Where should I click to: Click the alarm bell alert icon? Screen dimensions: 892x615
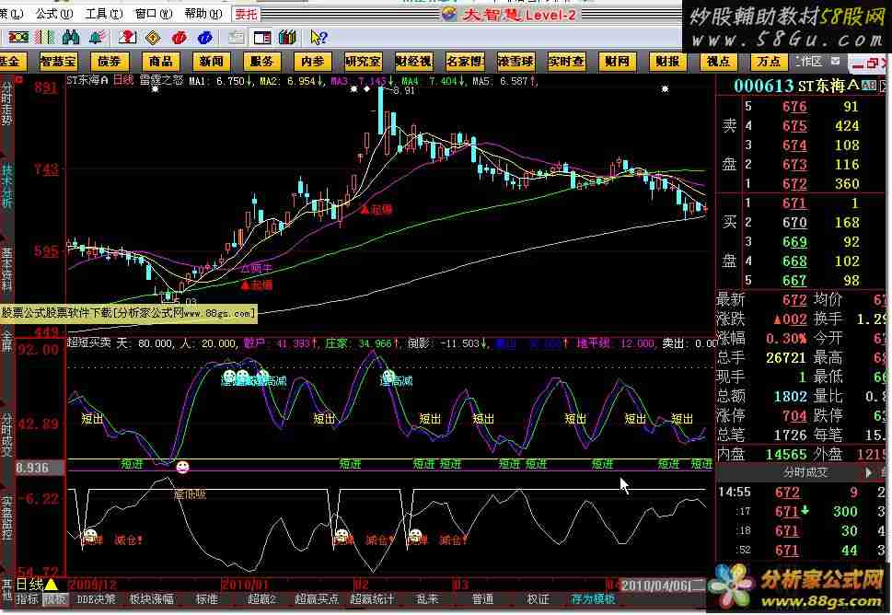tap(97, 38)
